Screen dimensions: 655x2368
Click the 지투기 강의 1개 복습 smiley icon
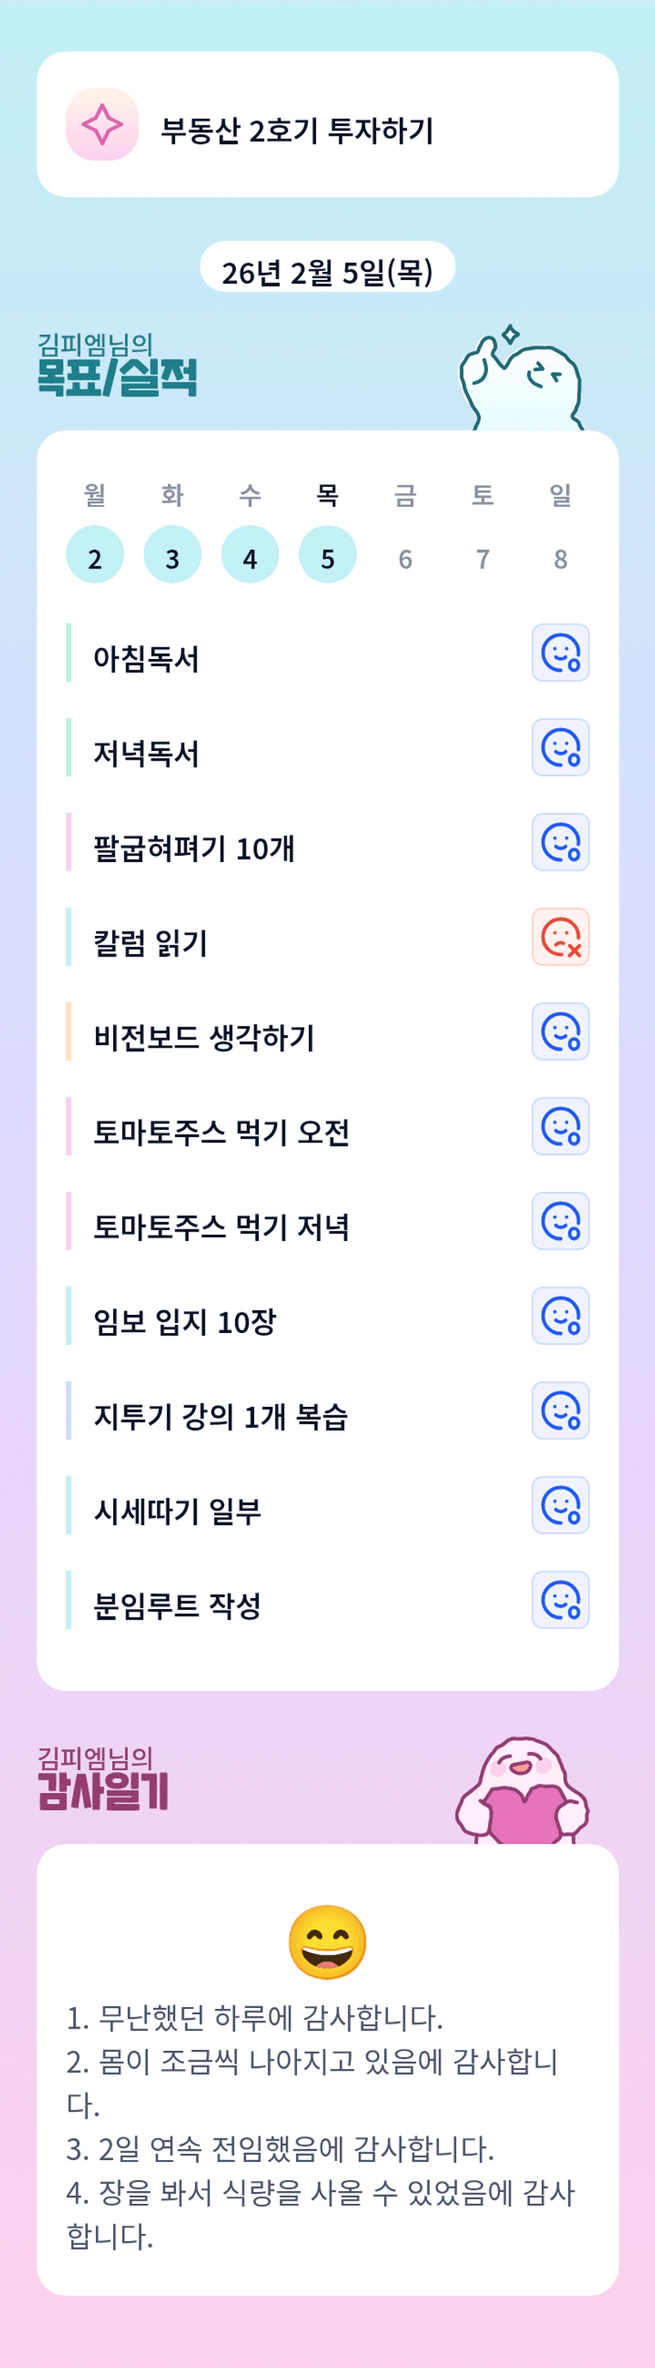pyautogui.click(x=561, y=1410)
